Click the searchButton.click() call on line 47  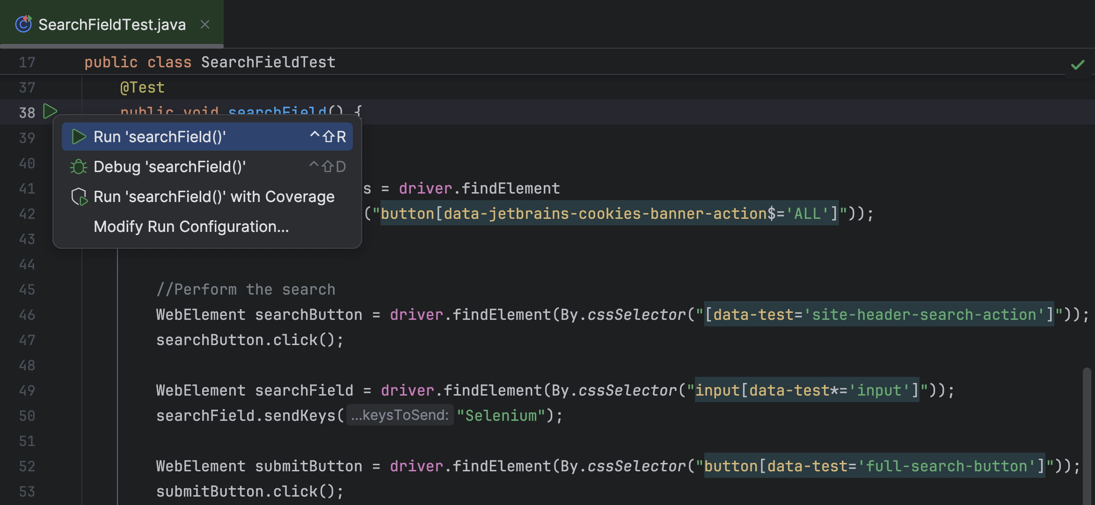coord(249,339)
